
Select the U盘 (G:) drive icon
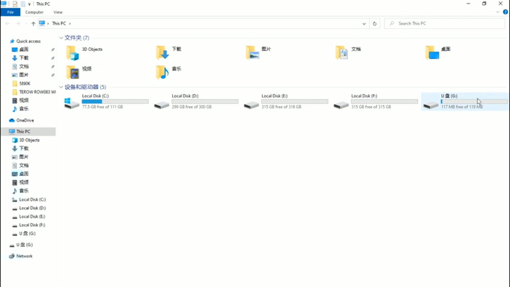(x=431, y=105)
